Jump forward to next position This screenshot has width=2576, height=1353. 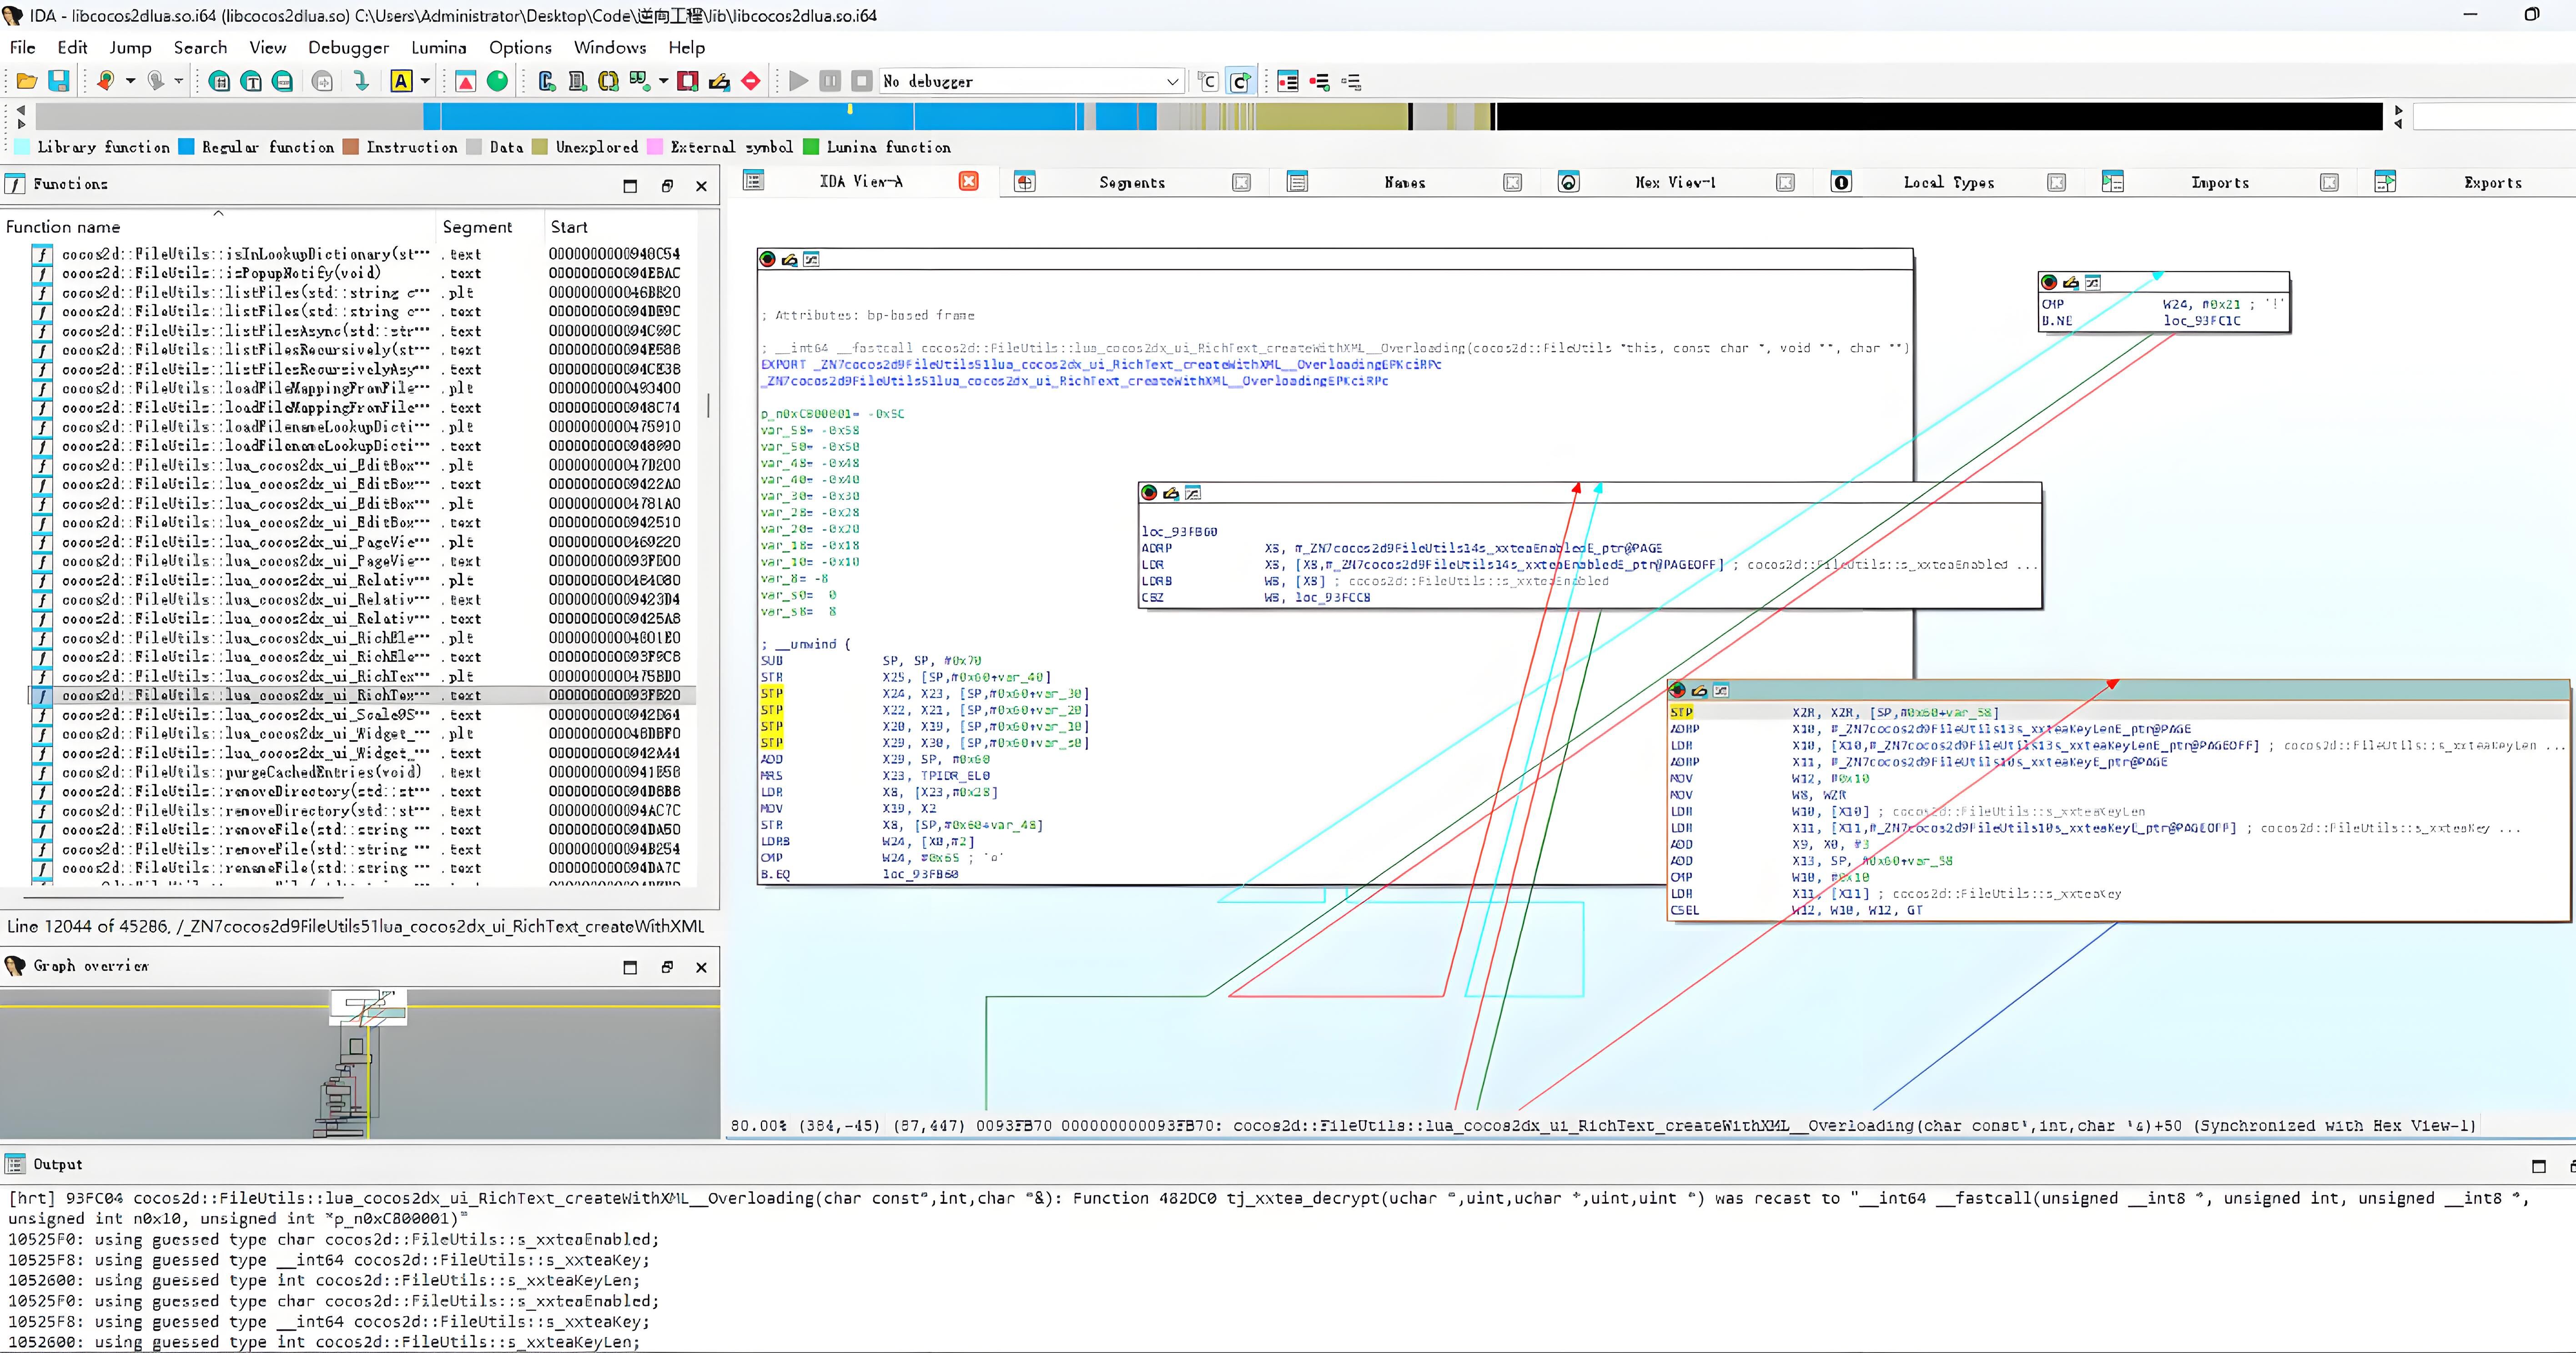click(155, 81)
